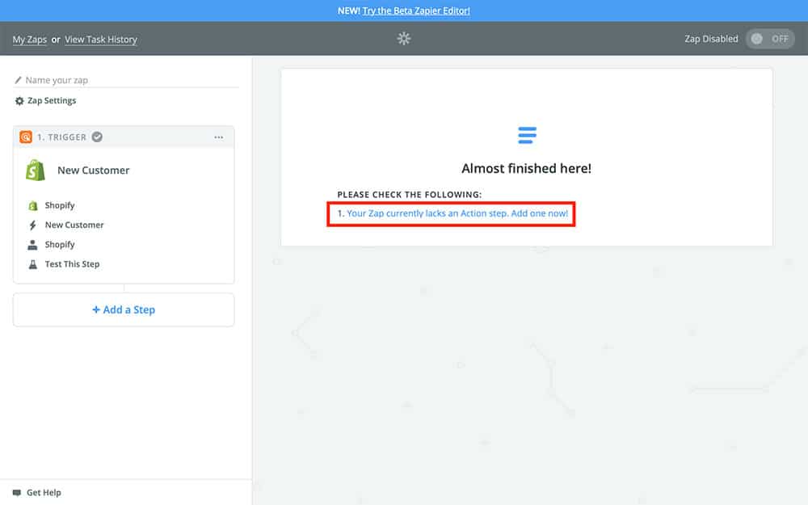Select the small Shopify app row in trigger
Image resolution: width=808 pixels, height=505 pixels.
pyautogui.click(x=59, y=206)
